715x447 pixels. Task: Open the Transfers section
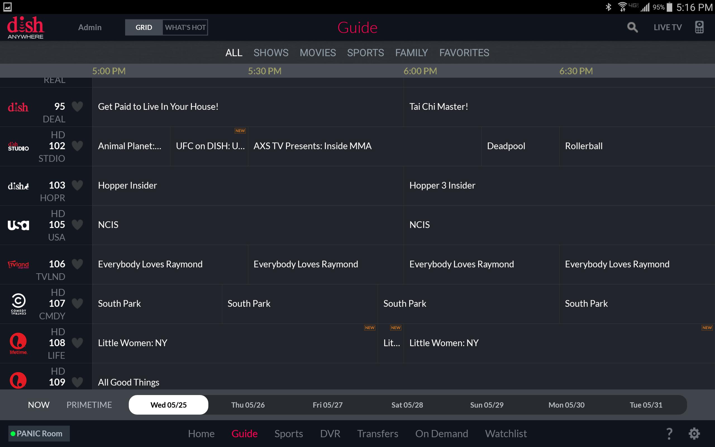click(378, 434)
